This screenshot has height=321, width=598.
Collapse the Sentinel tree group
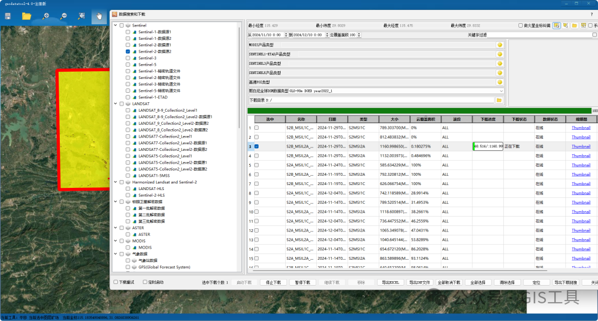point(116,25)
